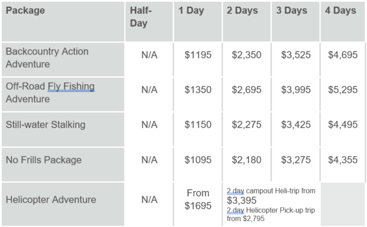Click the 3 Days column header

(291, 10)
